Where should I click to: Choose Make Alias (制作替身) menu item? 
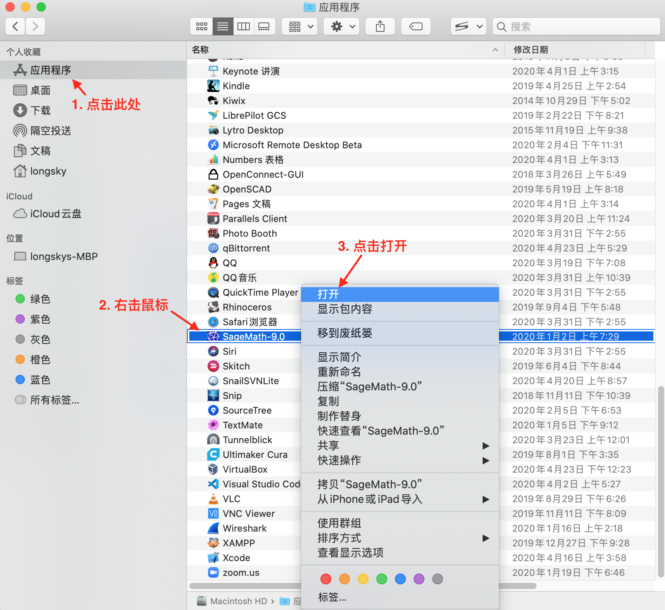tap(400, 416)
